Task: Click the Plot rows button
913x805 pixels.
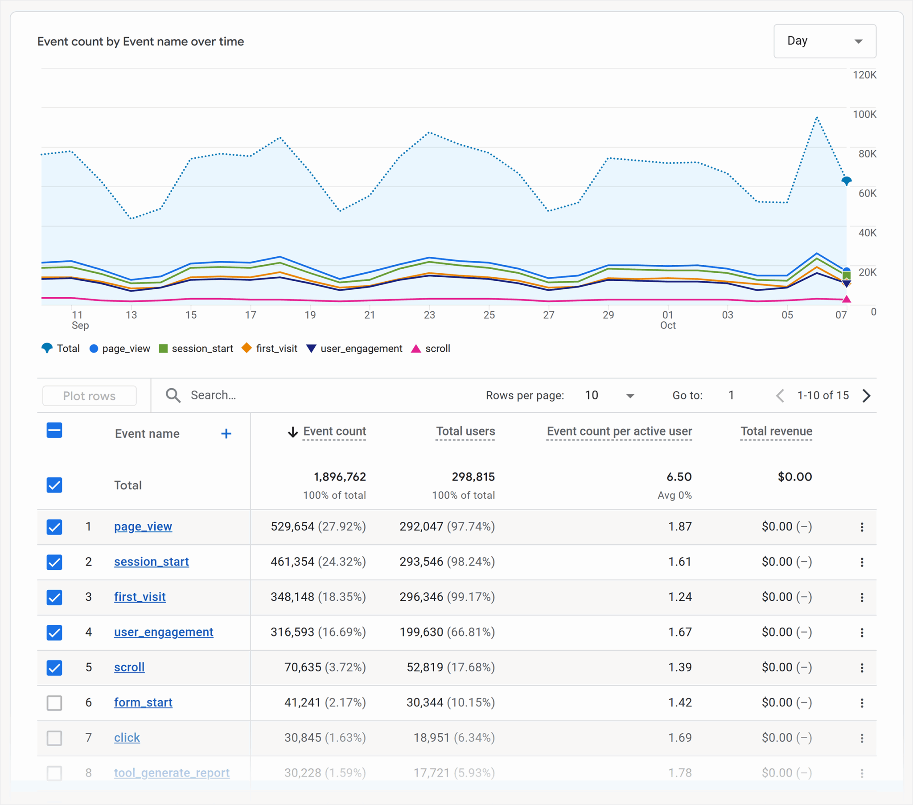Action: [89, 396]
